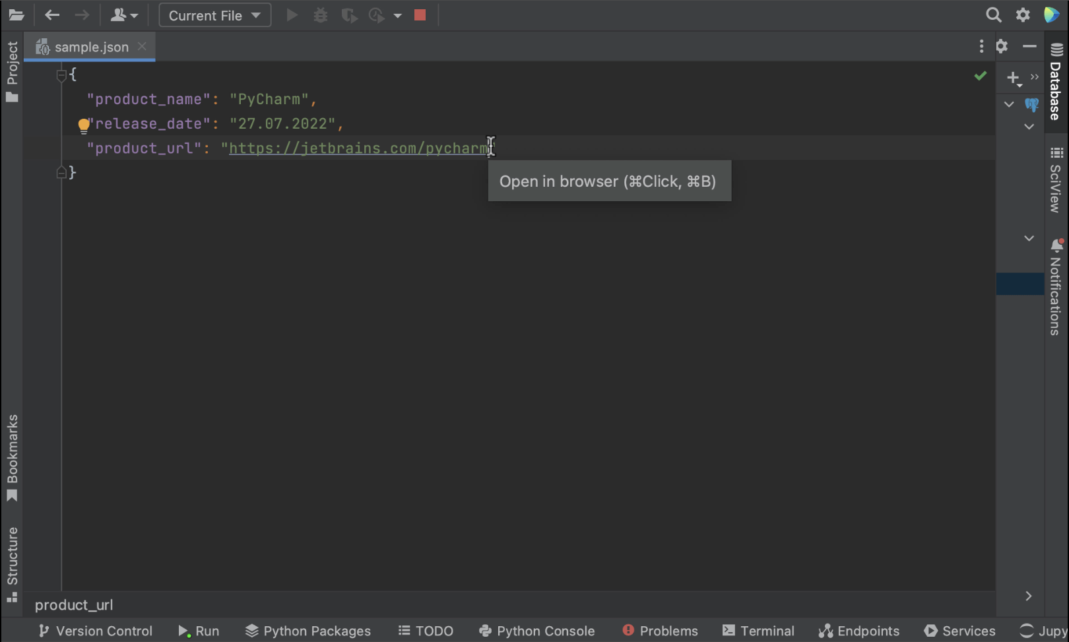
Task: Navigate back with the left arrow
Action: click(52, 15)
